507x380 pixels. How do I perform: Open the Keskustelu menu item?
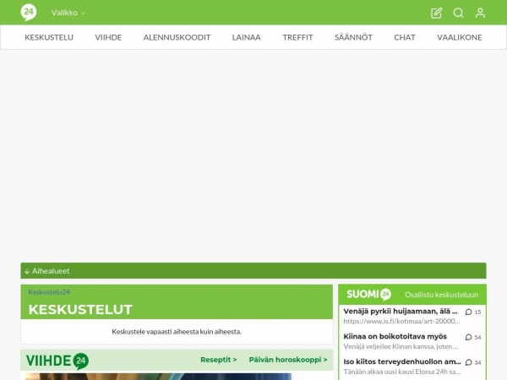tap(47, 37)
